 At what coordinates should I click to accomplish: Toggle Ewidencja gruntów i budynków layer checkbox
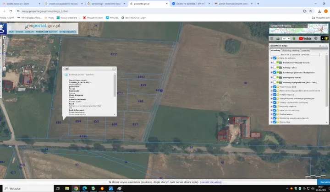[x=275, y=72]
